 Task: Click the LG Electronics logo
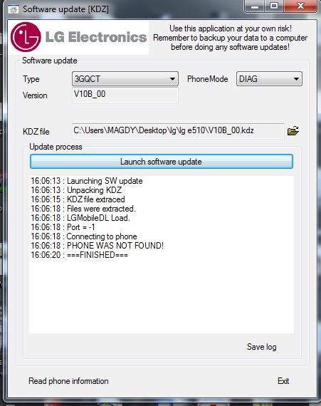[x=78, y=37]
